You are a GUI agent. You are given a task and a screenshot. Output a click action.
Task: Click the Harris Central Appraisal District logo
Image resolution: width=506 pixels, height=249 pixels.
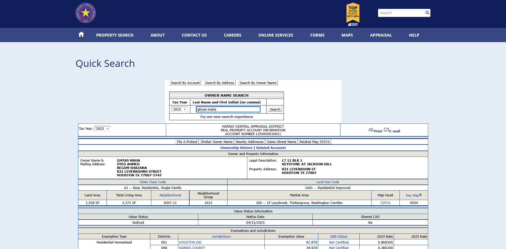pos(86,13)
